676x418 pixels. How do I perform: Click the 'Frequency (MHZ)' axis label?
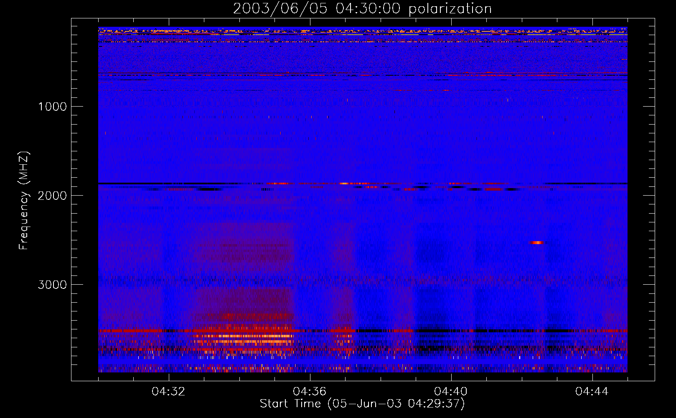point(24,200)
